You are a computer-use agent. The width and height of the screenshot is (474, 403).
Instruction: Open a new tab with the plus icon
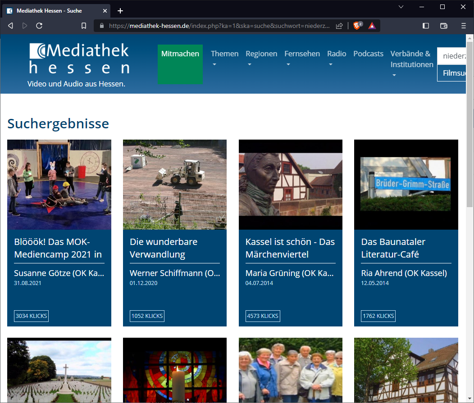click(x=120, y=11)
